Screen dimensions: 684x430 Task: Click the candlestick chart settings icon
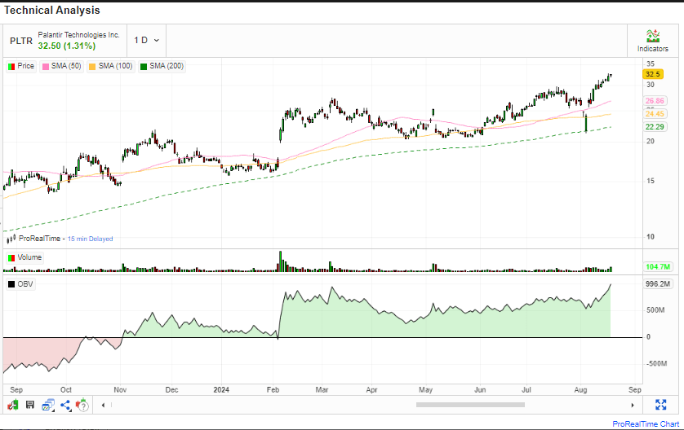(11, 405)
